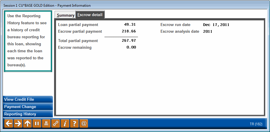Click the Total partial payment label
The image size is (270, 132).
(x=78, y=41)
